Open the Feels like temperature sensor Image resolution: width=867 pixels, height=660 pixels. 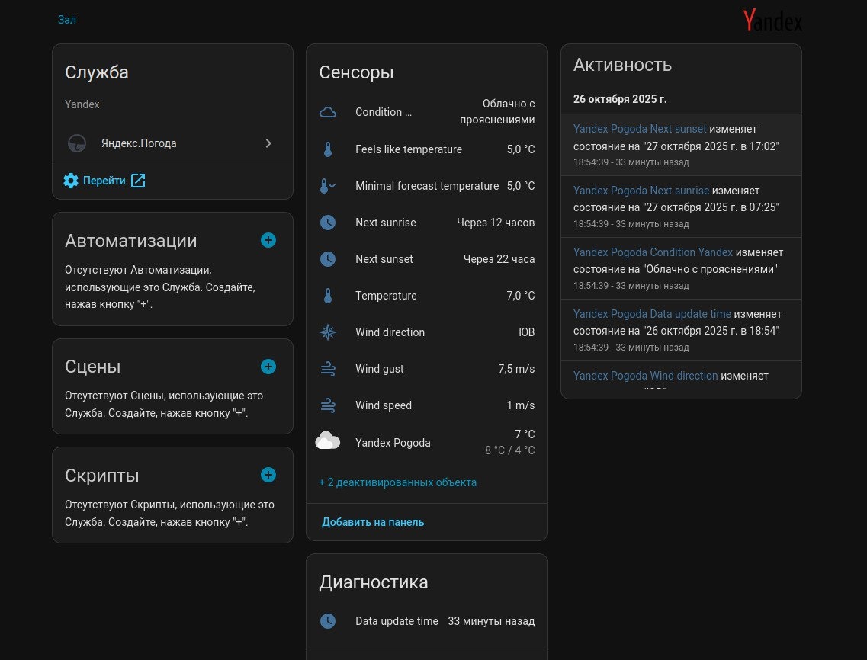(x=426, y=149)
